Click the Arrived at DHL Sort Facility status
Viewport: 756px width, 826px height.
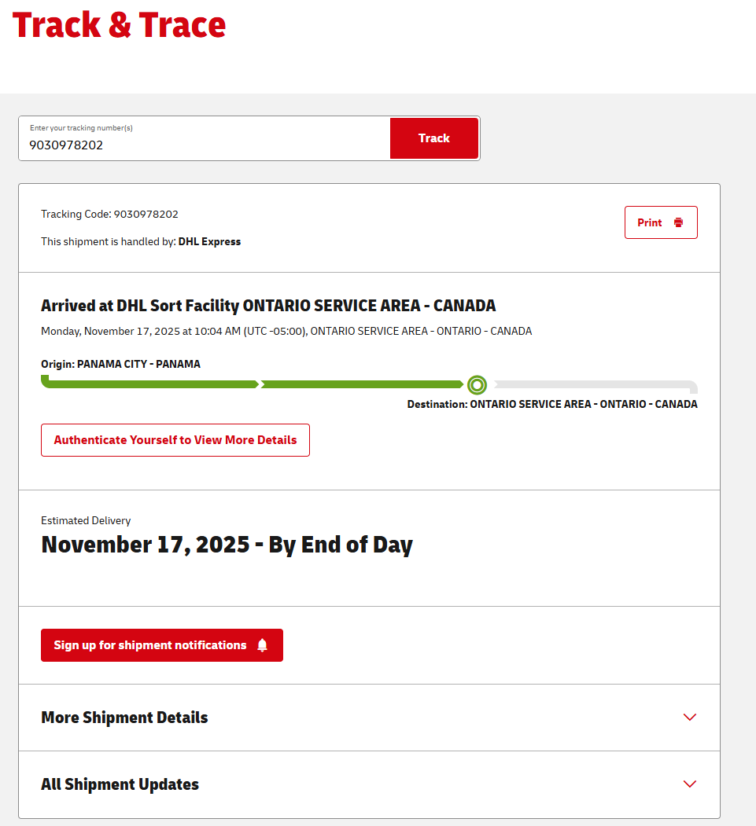pyautogui.click(x=268, y=306)
